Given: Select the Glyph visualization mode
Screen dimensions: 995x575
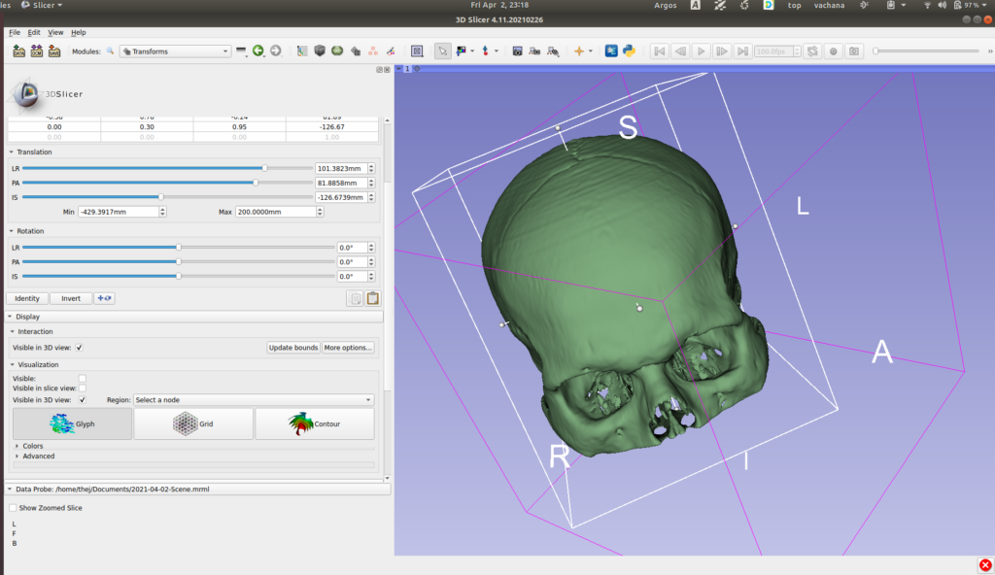Looking at the screenshot, I should (x=72, y=423).
